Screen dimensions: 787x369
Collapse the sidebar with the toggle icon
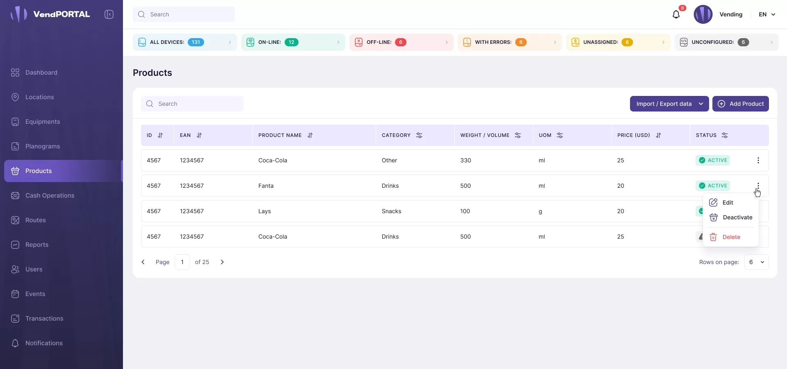(x=109, y=14)
